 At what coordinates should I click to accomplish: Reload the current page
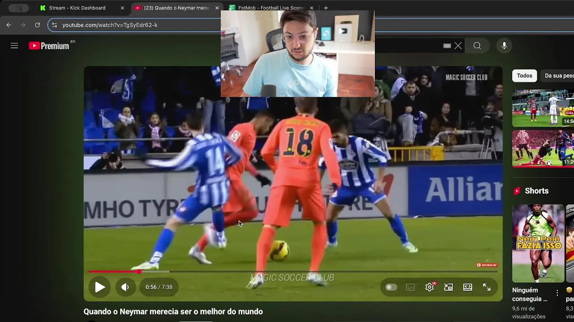[37, 25]
